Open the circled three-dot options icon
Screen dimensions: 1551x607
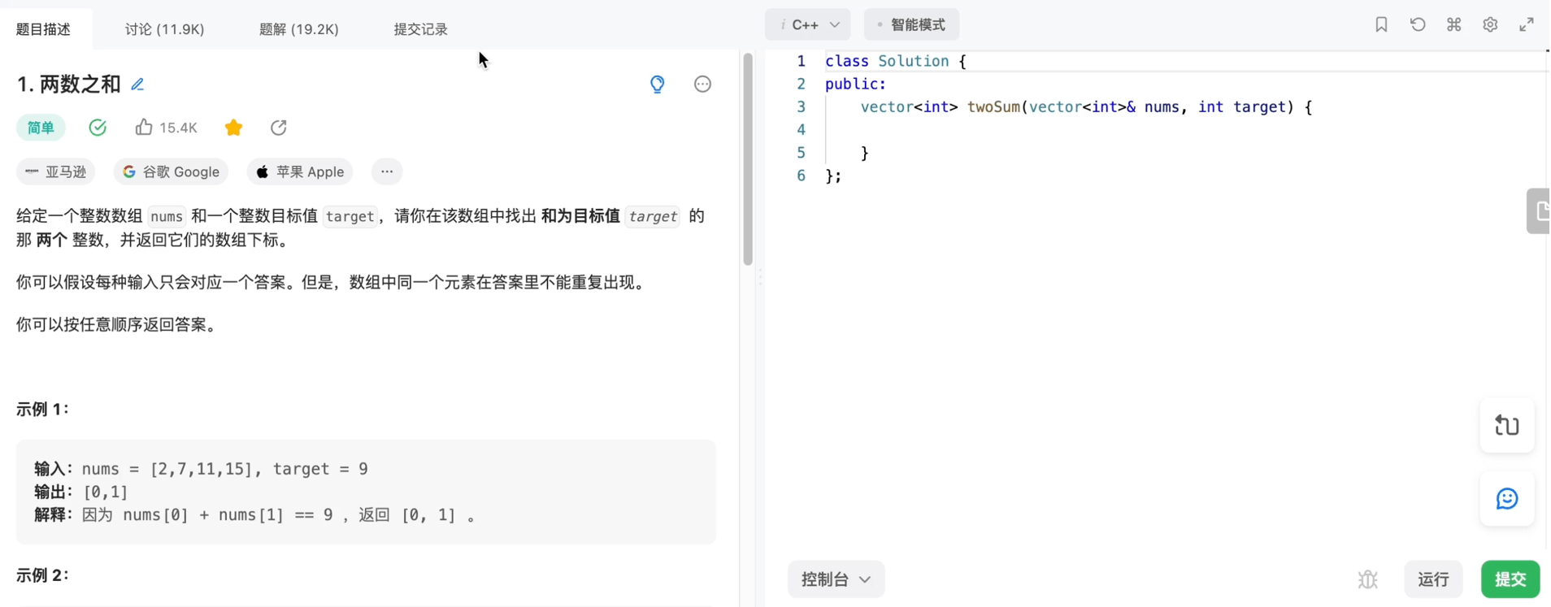click(x=703, y=84)
